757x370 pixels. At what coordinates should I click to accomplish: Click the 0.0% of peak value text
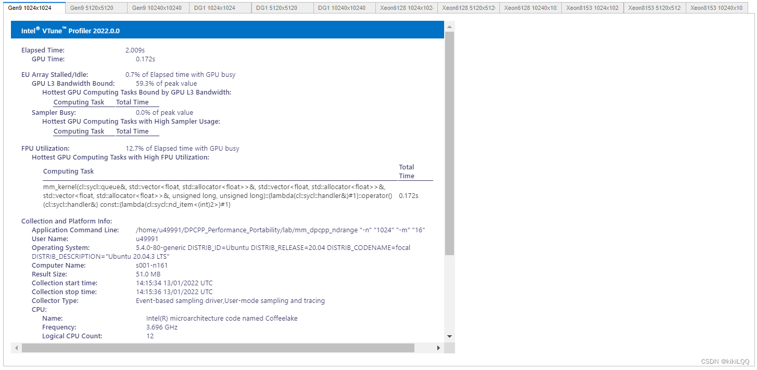tap(165, 113)
